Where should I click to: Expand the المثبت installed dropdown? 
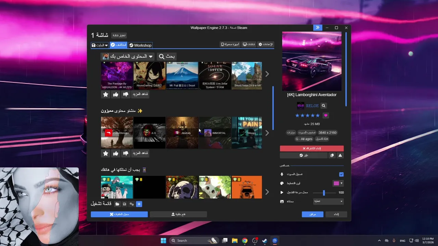(x=100, y=45)
